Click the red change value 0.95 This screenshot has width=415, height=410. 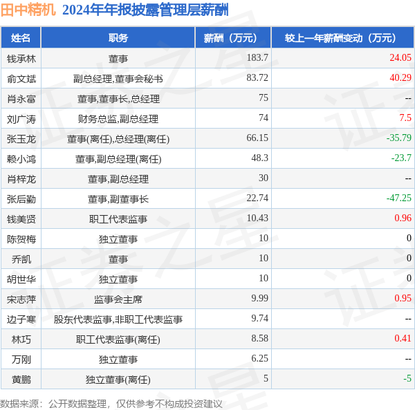click(403, 298)
